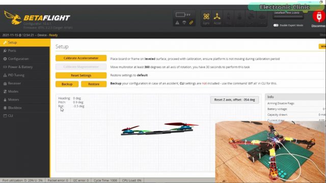
Task: Click the warning triangle status icon
Action: click(x=177, y=22)
